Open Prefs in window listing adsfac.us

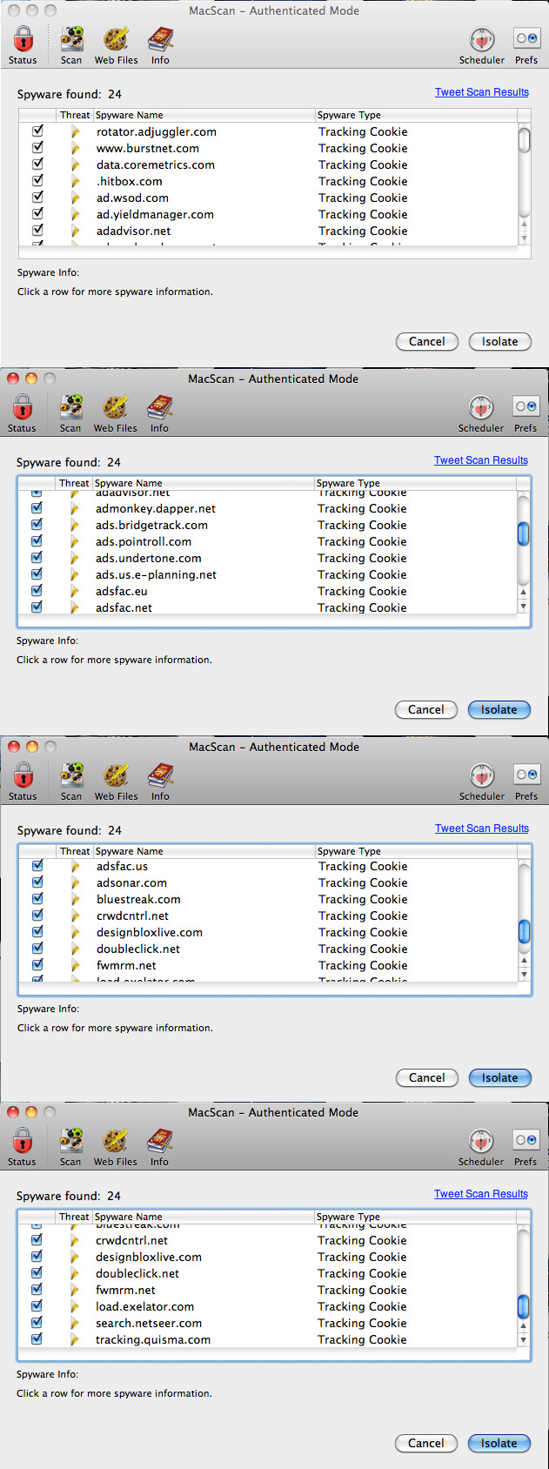click(526, 781)
